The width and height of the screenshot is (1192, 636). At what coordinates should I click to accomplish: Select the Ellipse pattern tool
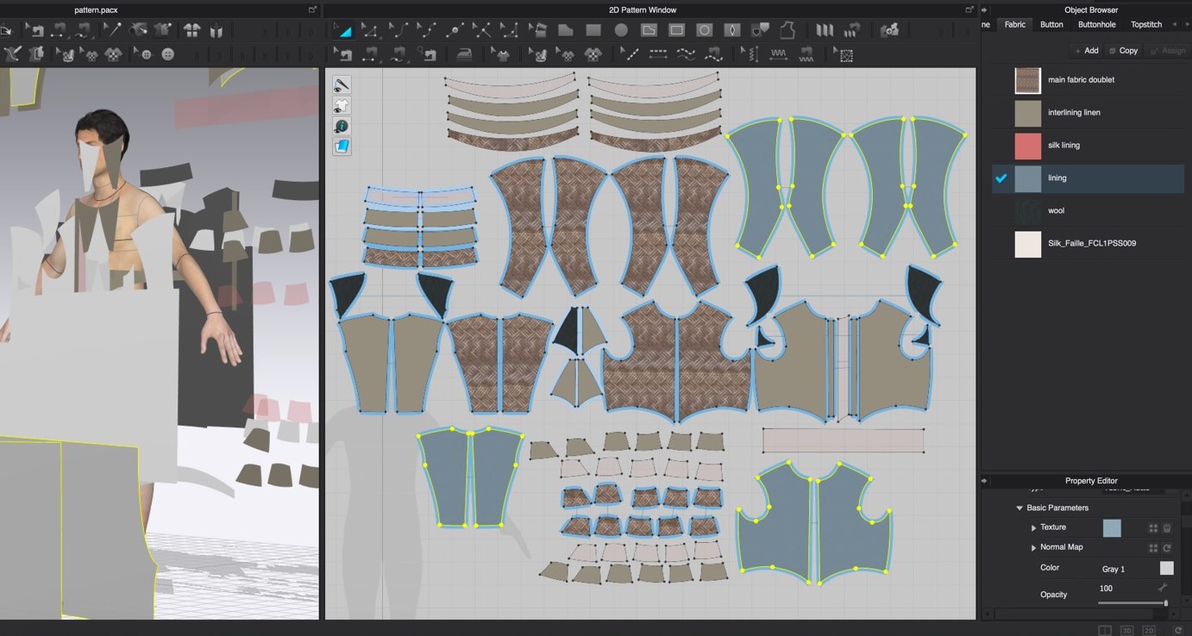pyautogui.click(x=621, y=30)
